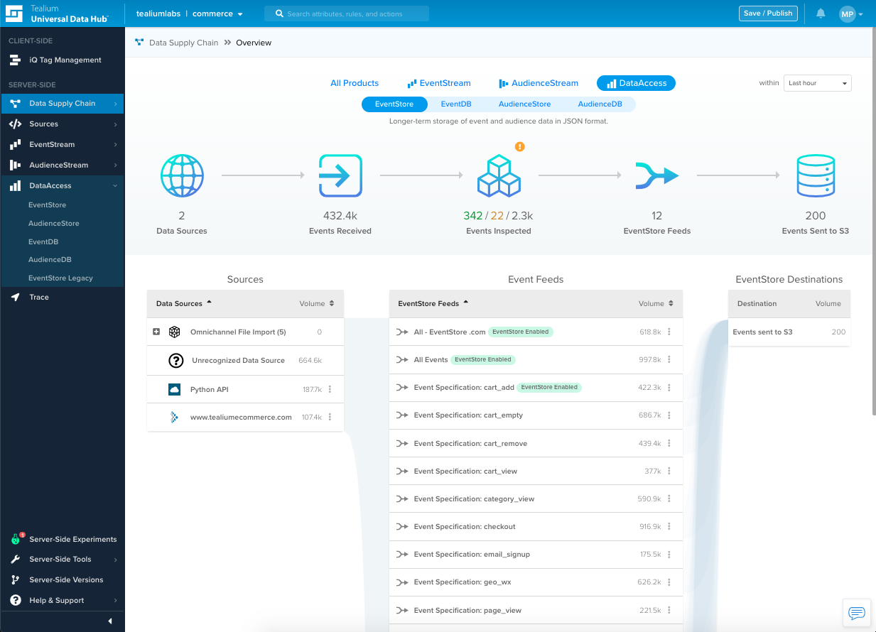Open EventStore Legacy in the sidebar
The height and width of the screenshot is (632, 876).
pos(60,278)
